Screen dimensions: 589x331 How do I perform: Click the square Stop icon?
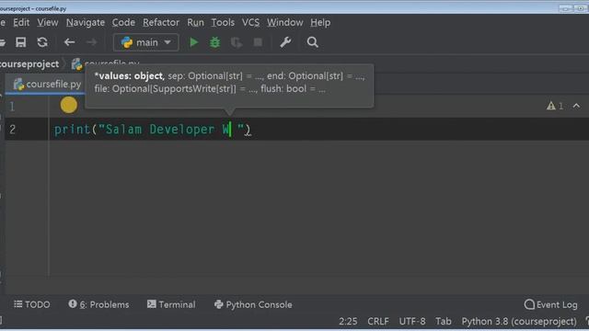(258, 42)
